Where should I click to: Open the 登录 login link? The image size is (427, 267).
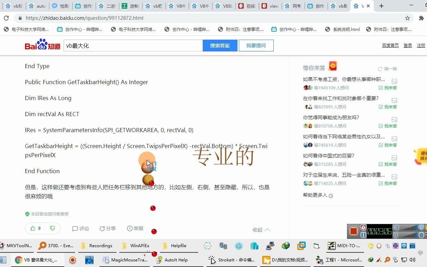coord(408,45)
